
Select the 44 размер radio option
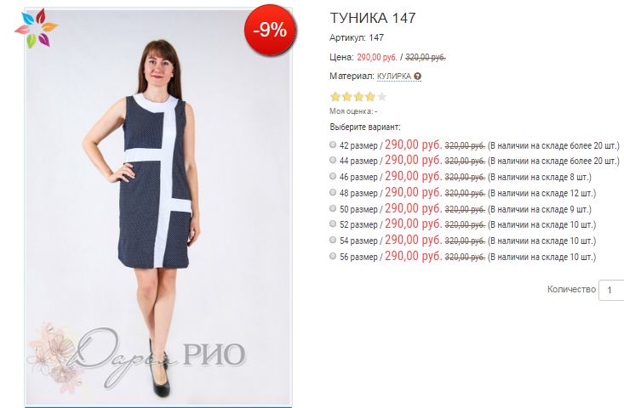click(333, 160)
